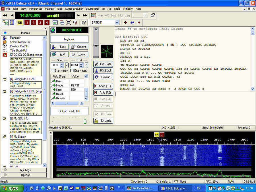Click the close window icon with red X
This screenshot has height=192, width=256.
pos(75,22)
